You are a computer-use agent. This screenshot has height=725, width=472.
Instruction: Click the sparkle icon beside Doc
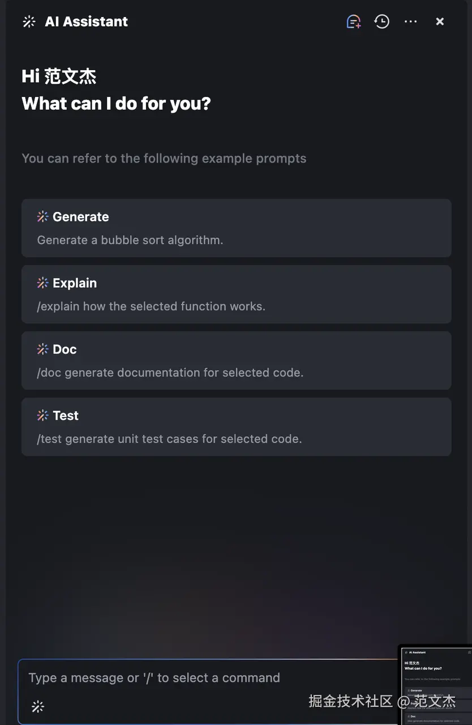(42, 349)
